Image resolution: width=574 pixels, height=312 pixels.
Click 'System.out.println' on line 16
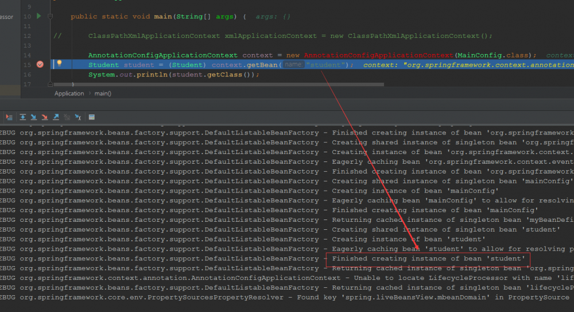click(128, 75)
